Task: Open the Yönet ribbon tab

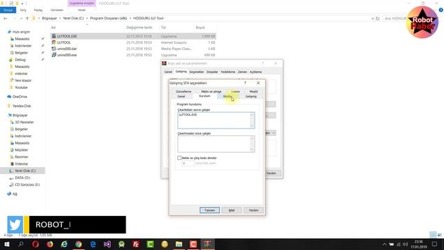Action: (x=82, y=10)
